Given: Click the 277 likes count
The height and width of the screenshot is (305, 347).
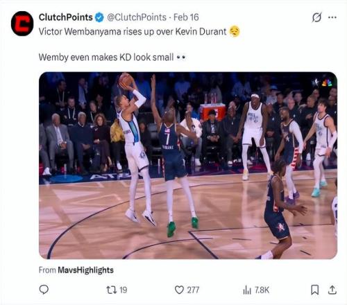Looking at the screenshot, I should point(193,290).
